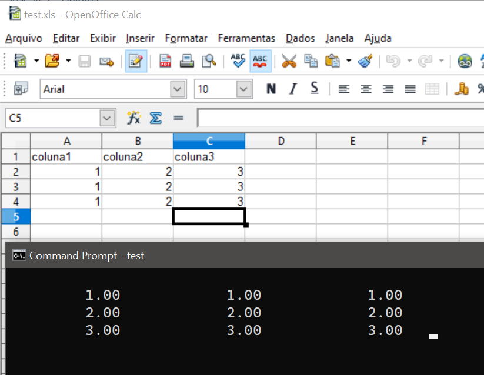Click the Copy icon in toolbar
Image resolution: width=484 pixels, height=375 pixels.
(x=311, y=61)
